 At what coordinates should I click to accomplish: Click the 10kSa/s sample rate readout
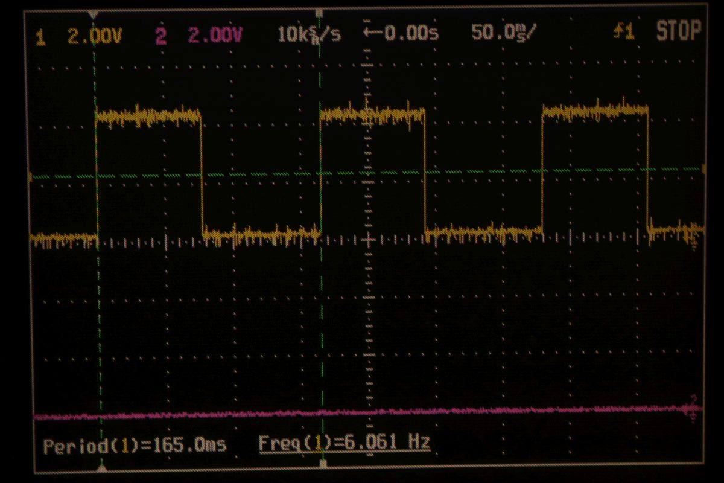[x=308, y=34]
